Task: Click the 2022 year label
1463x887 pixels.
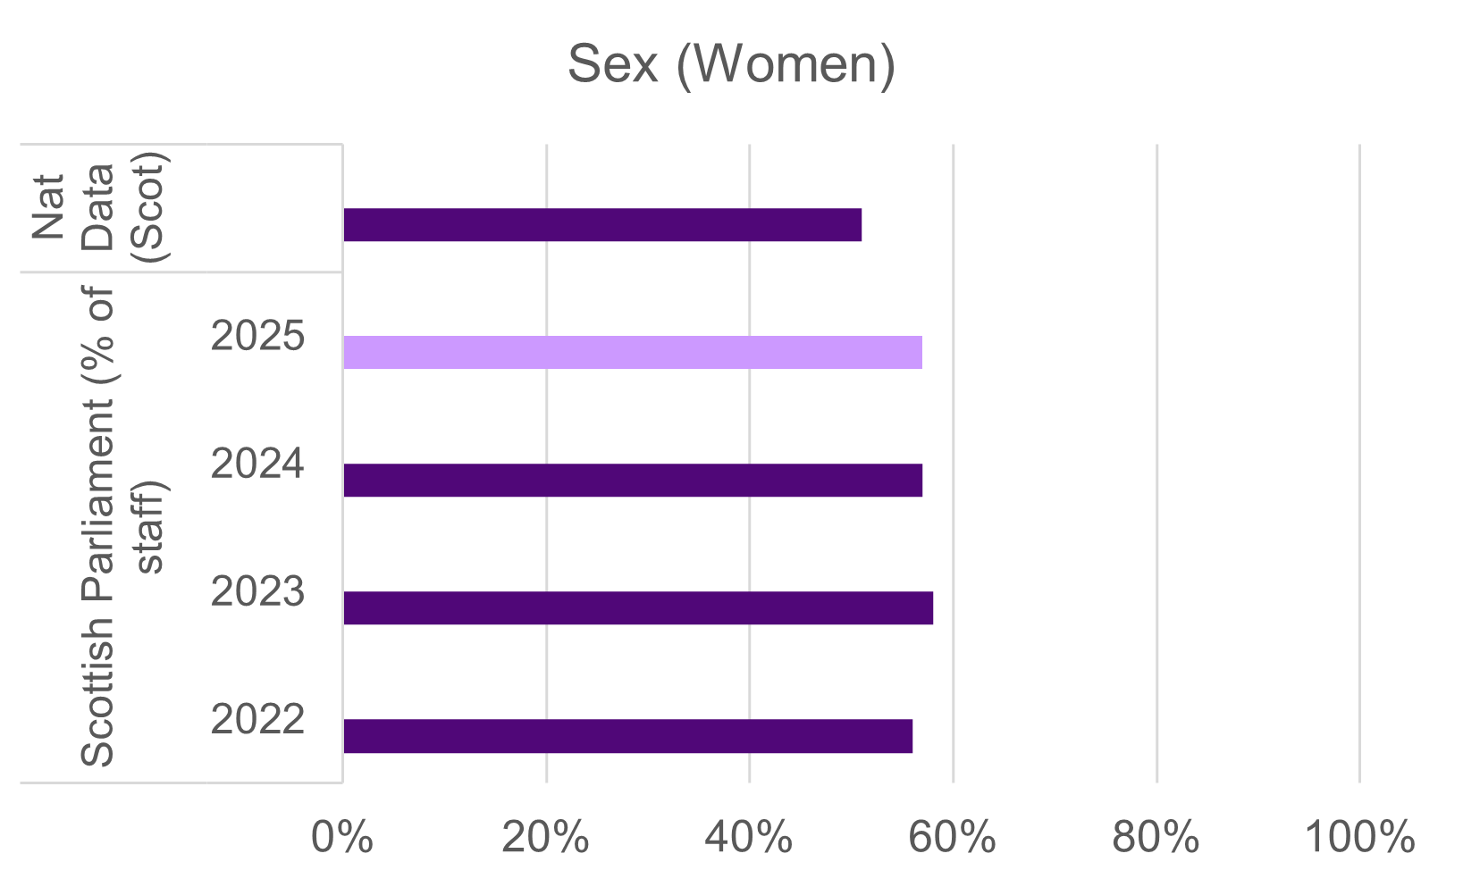Action: tap(257, 721)
